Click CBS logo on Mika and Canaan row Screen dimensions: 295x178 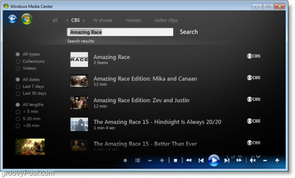click(x=254, y=78)
